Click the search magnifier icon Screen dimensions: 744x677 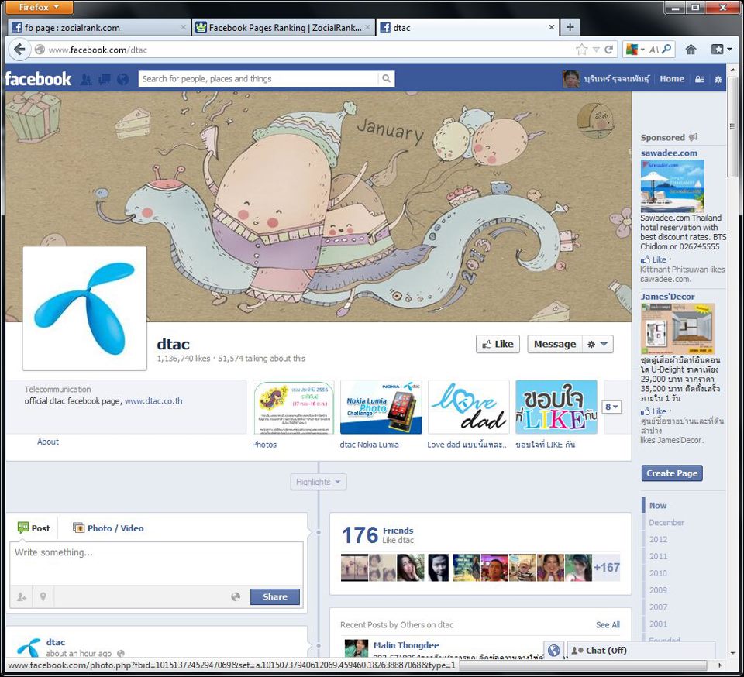point(386,79)
